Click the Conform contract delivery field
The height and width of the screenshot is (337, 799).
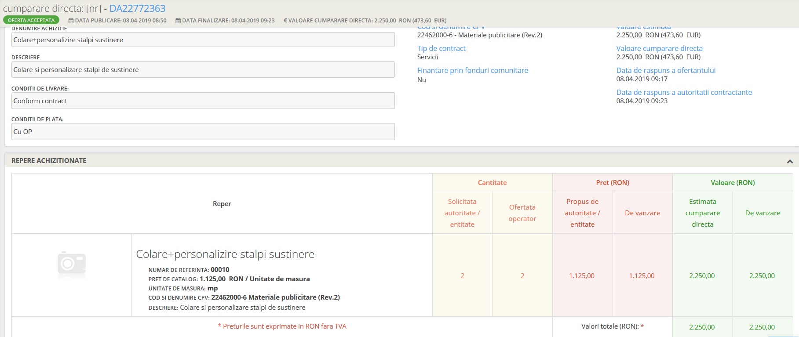point(203,101)
